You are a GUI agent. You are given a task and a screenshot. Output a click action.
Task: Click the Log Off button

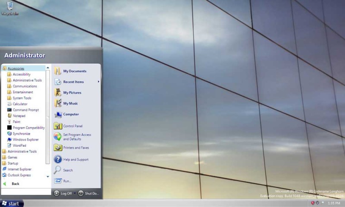63,193
